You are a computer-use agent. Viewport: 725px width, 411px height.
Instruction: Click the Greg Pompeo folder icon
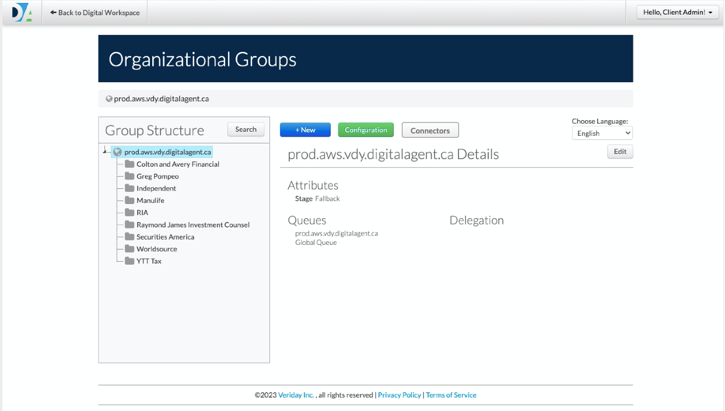pyautogui.click(x=129, y=177)
